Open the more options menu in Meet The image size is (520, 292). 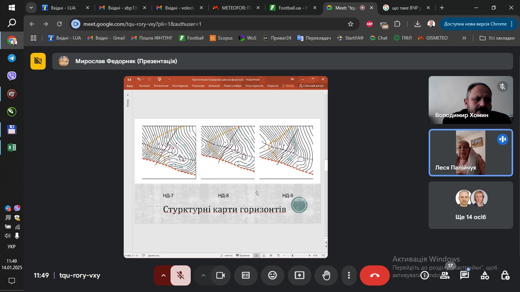click(x=349, y=275)
